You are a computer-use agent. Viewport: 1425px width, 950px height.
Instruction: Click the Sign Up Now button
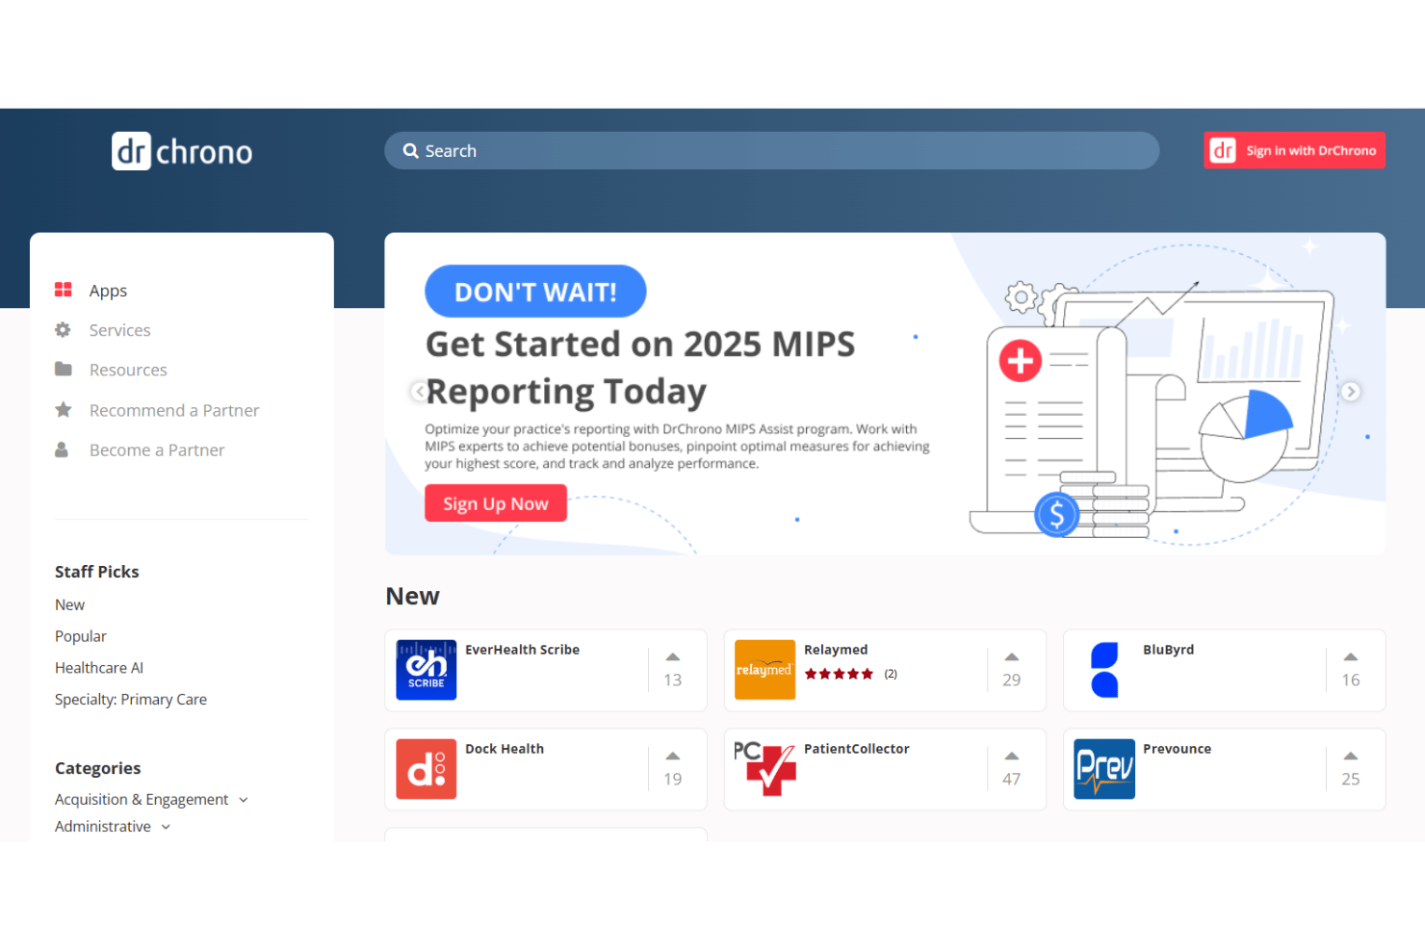(x=496, y=503)
